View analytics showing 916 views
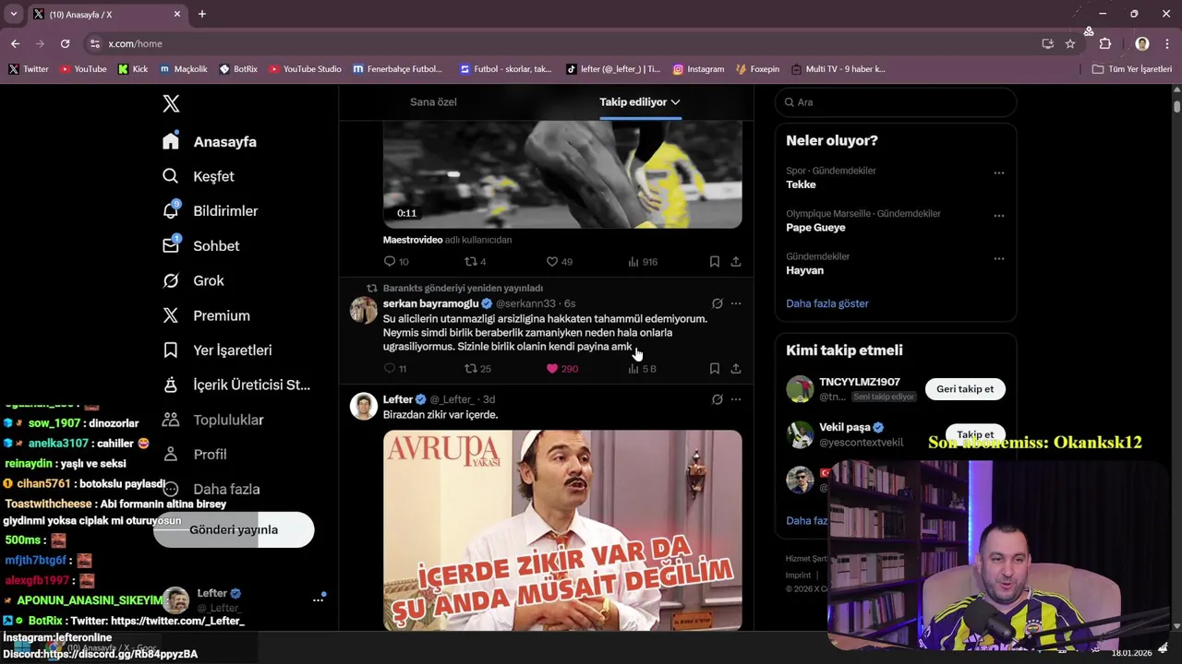1182x664 pixels. pyautogui.click(x=642, y=262)
